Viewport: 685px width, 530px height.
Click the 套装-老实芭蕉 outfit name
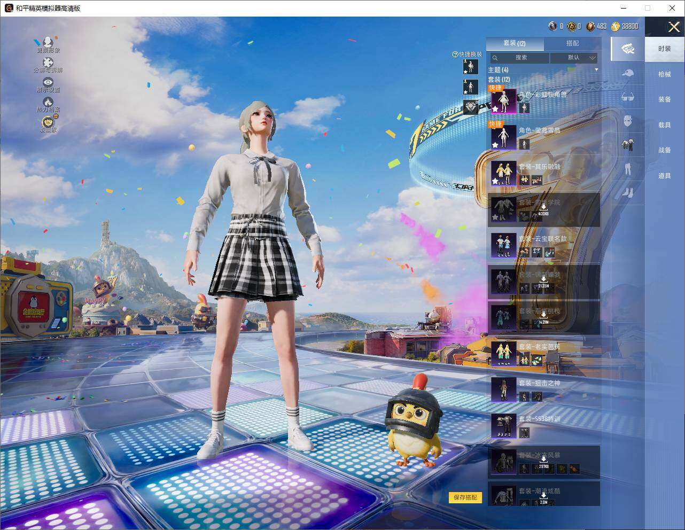540,347
